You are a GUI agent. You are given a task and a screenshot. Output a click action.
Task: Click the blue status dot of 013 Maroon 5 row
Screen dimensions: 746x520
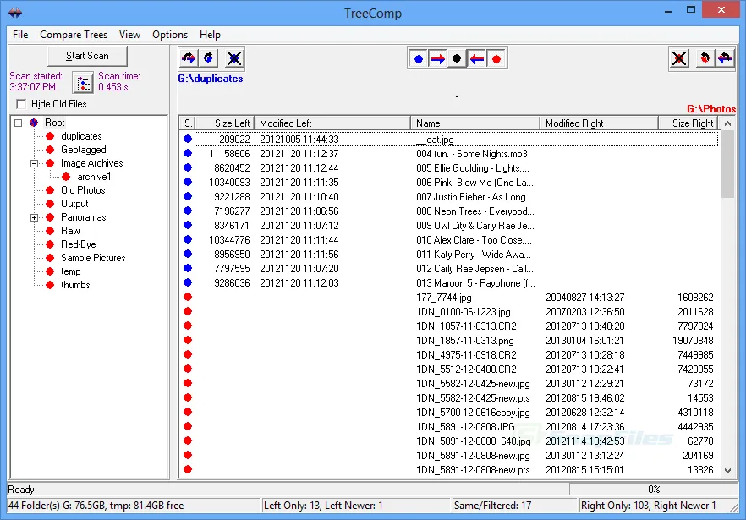click(188, 282)
